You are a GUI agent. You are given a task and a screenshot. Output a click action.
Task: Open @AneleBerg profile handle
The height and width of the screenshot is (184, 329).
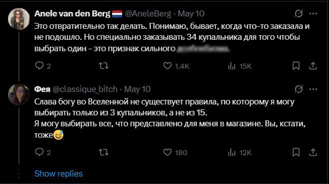click(148, 13)
